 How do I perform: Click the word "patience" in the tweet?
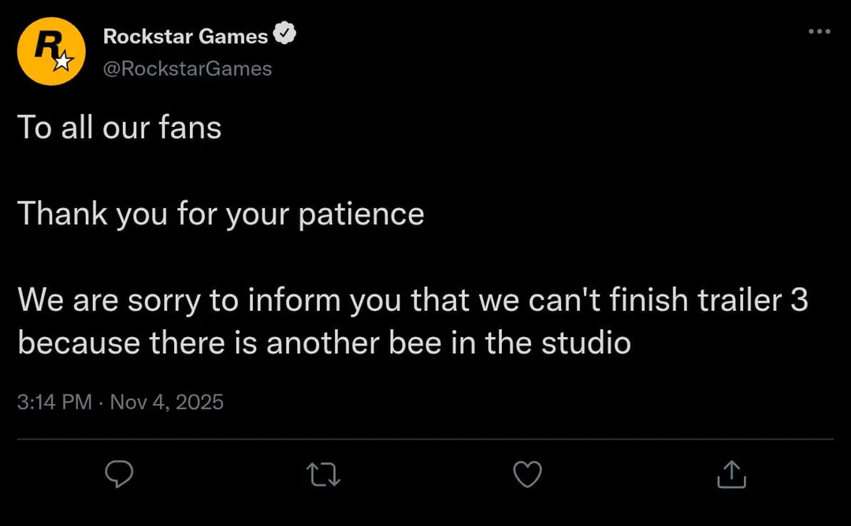[361, 214]
